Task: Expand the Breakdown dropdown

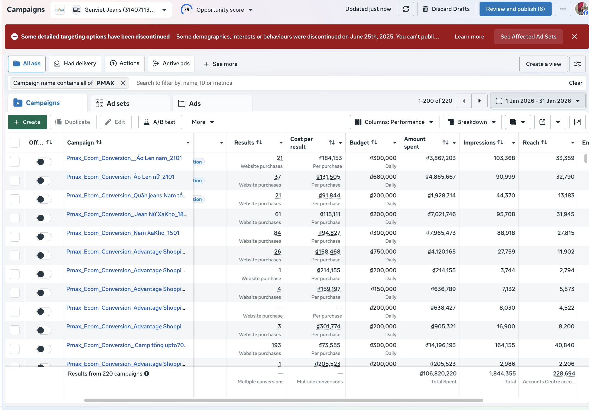Action: pos(472,122)
